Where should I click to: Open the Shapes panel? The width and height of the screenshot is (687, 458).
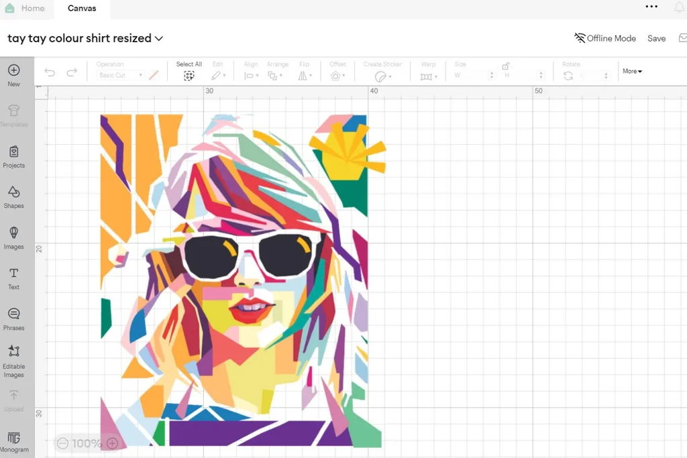(x=13, y=197)
